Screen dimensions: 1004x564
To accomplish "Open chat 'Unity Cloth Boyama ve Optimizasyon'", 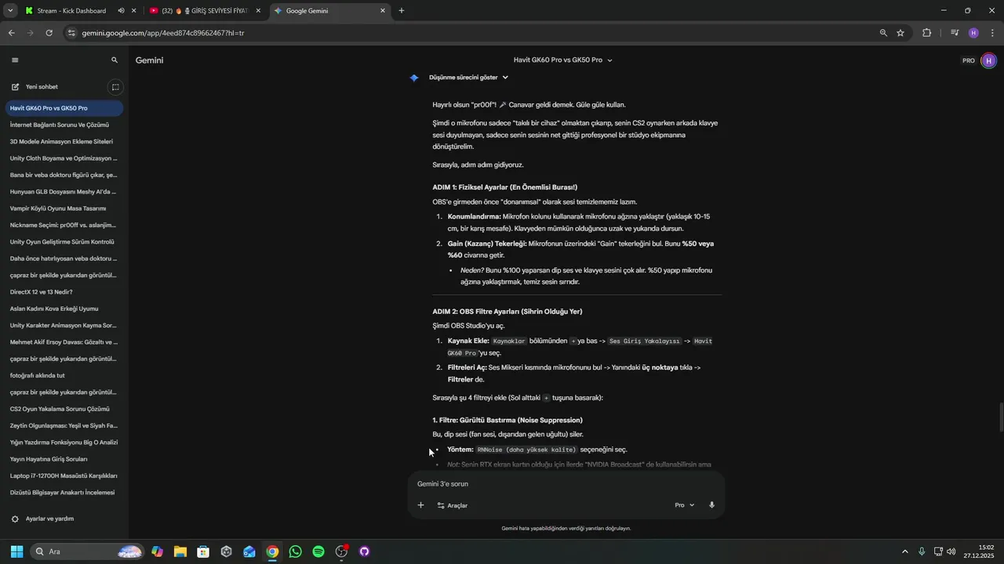I will 64,158.
